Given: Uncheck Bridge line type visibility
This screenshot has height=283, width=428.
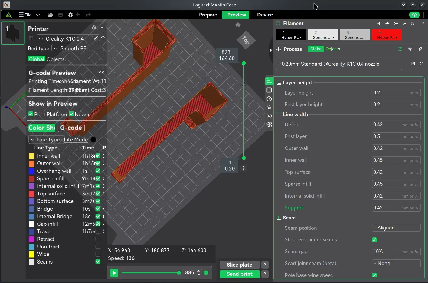Looking at the screenshot, I should 98,209.
